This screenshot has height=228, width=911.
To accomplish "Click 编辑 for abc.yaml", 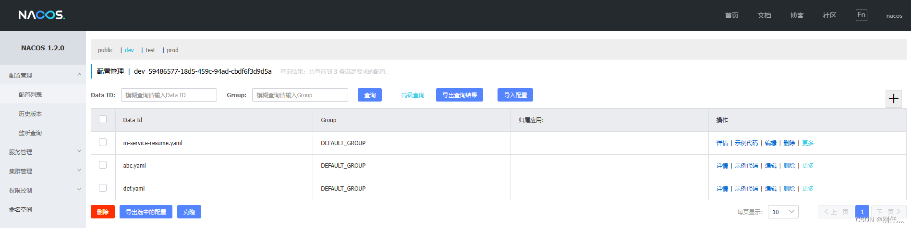I will [x=771, y=166].
